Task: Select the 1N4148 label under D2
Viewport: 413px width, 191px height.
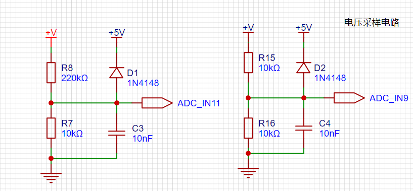Action: click(x=330, y=78)
